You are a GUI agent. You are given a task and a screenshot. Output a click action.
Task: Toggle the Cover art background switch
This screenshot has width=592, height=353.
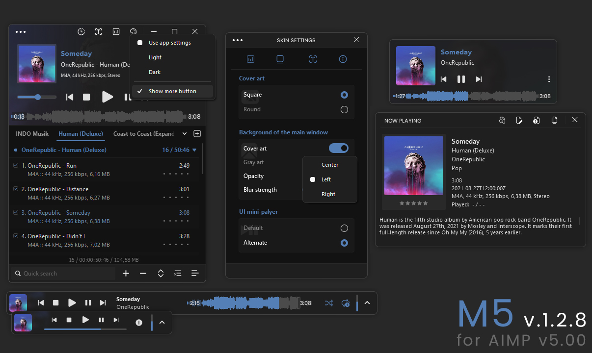click(339, 148)
